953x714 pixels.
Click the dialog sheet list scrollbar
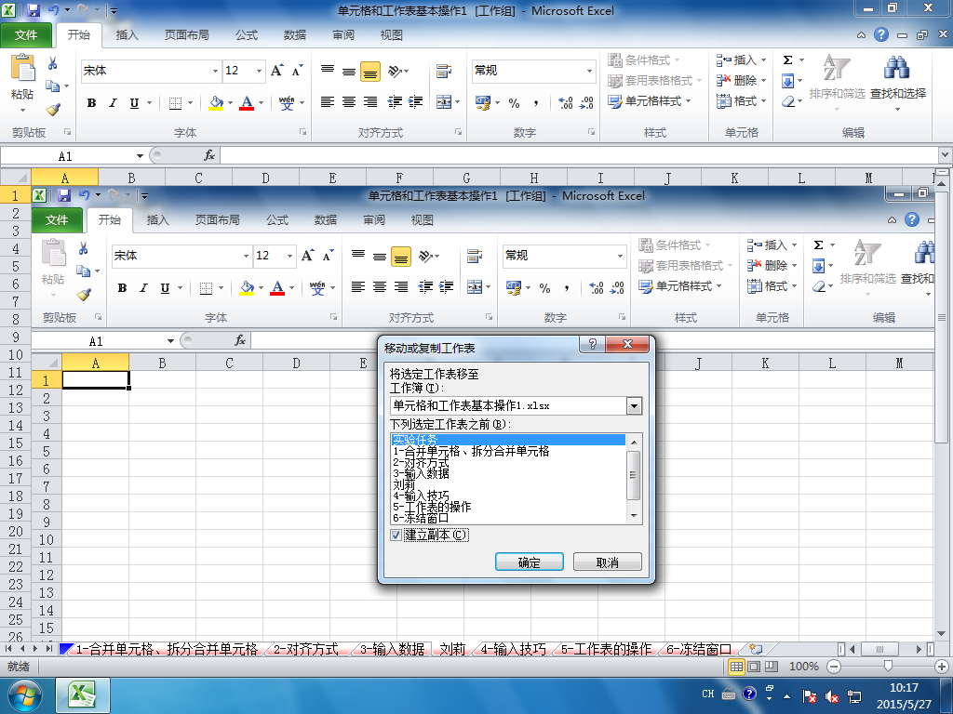coord(633,479)
